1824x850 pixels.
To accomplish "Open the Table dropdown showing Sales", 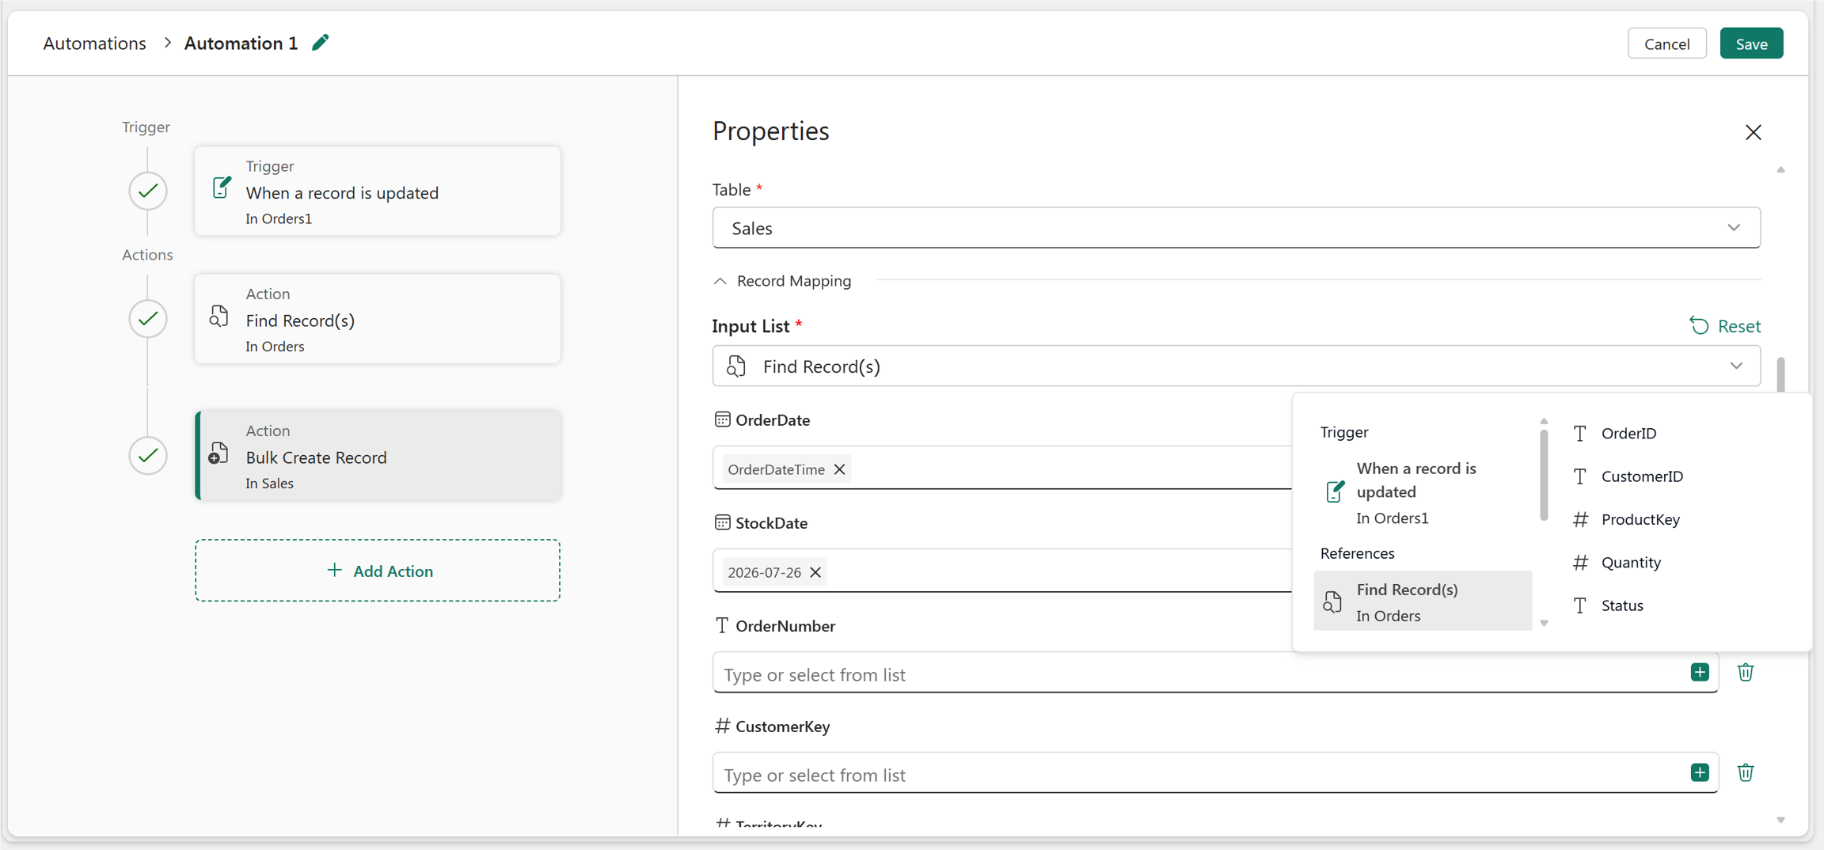I will [1237, 228].
